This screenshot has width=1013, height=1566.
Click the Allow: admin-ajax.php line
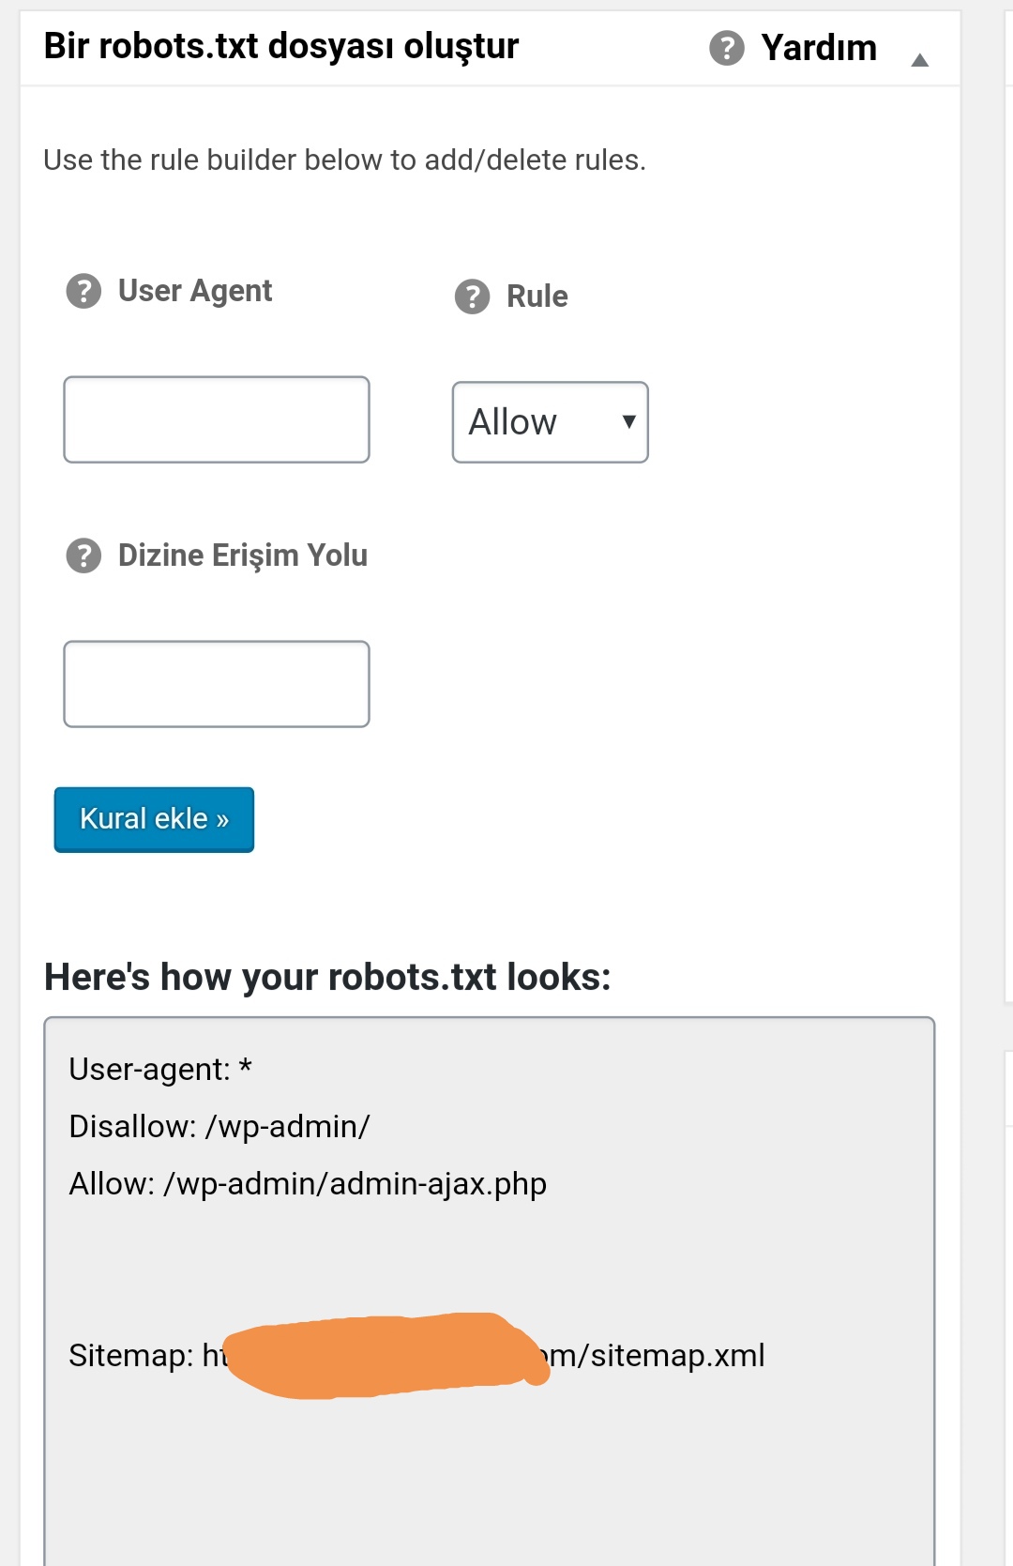click(x=308, y=1184)
